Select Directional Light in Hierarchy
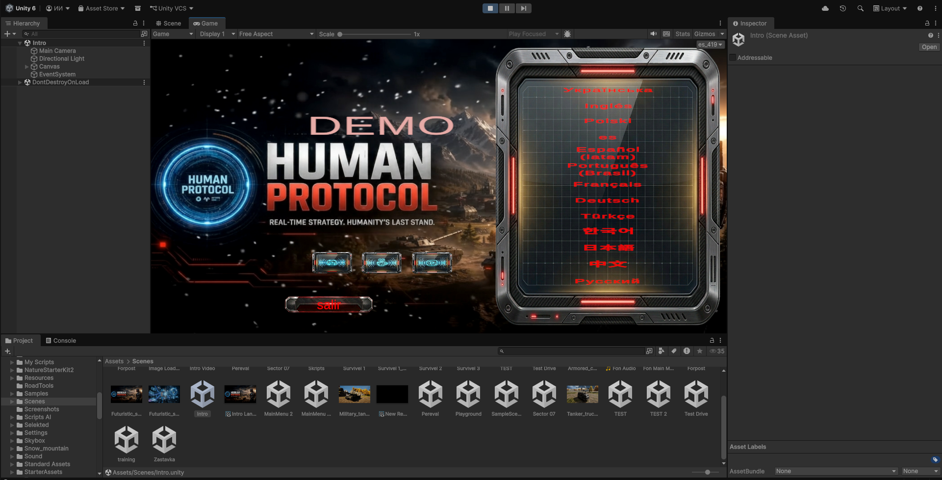 pos(62,59)
